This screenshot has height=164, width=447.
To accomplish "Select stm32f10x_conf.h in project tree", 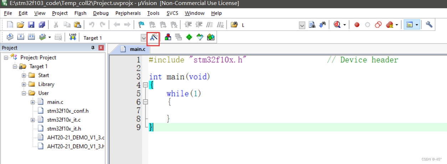I will pos(68,111).
